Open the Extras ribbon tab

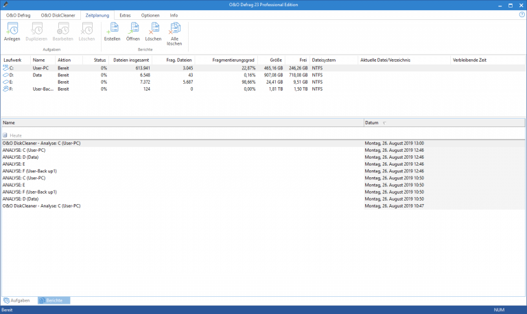pos(125,14)
